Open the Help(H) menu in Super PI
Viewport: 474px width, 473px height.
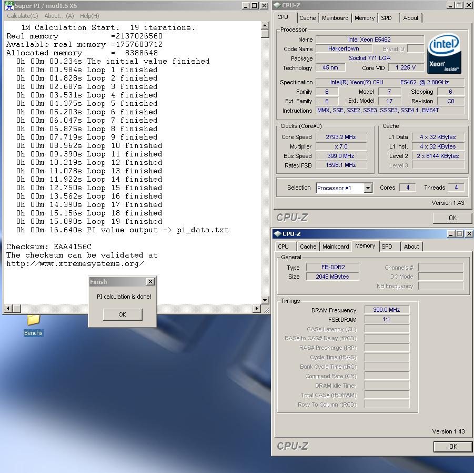tap(89, 16)
